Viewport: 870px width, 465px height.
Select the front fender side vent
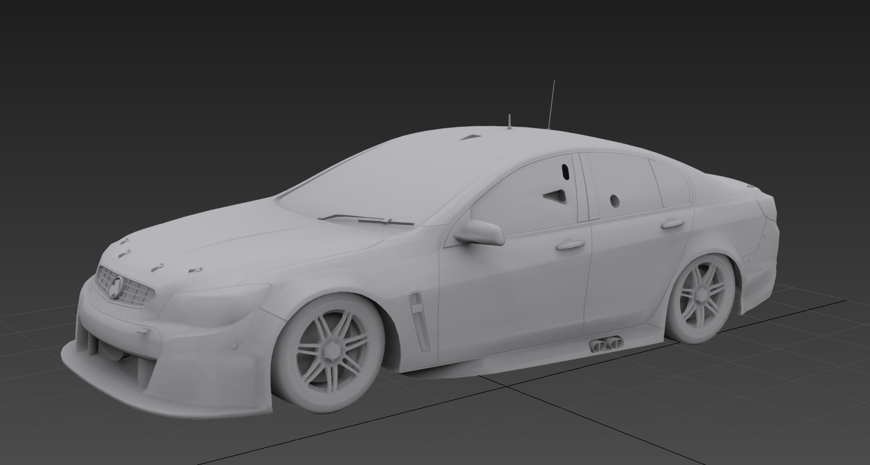coord(419,321)
